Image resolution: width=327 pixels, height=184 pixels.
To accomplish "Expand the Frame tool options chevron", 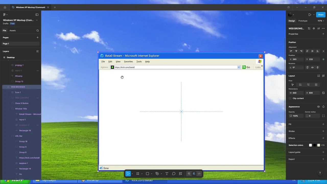I will (142, 174).
